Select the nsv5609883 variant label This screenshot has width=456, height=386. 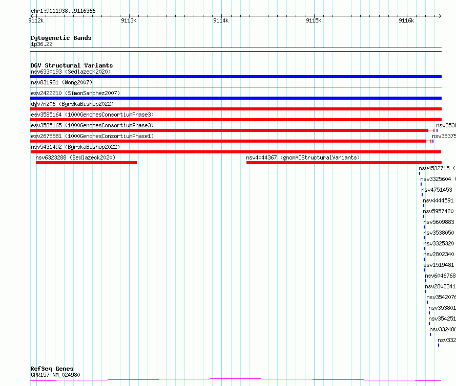click(439, 222)
